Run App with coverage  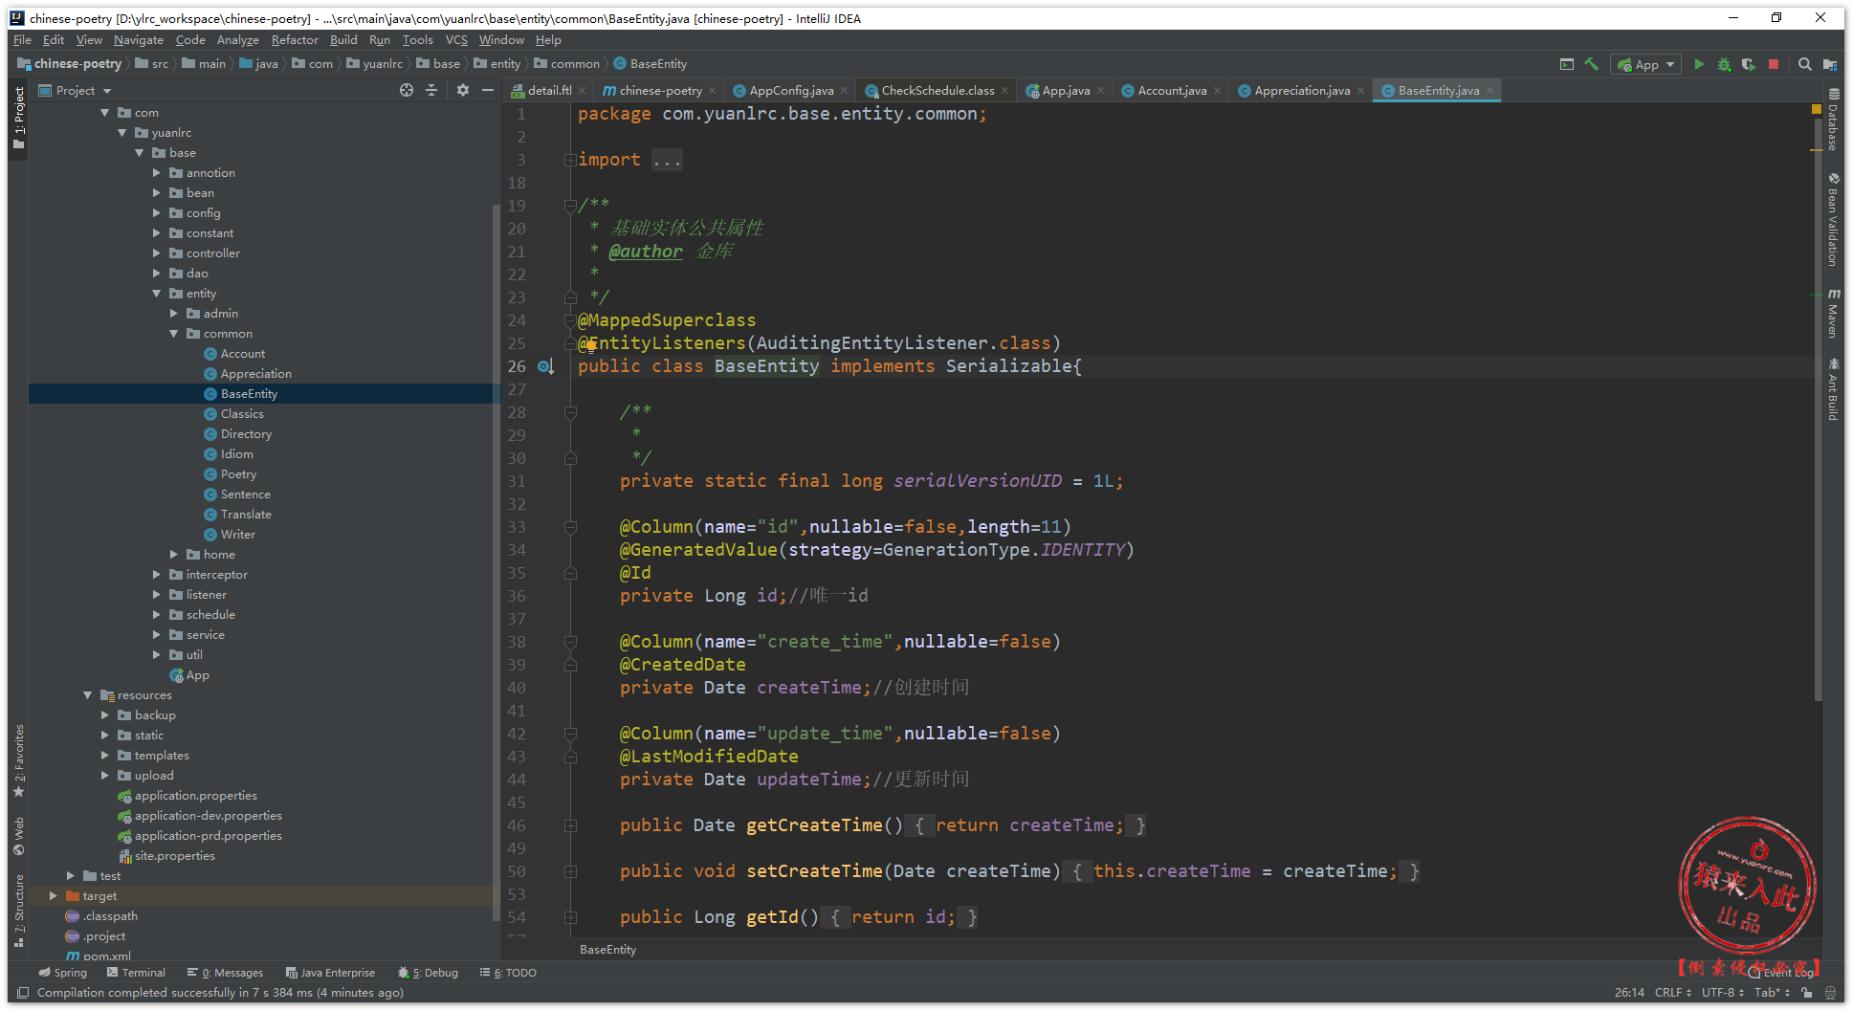(x=1749, y=64)
